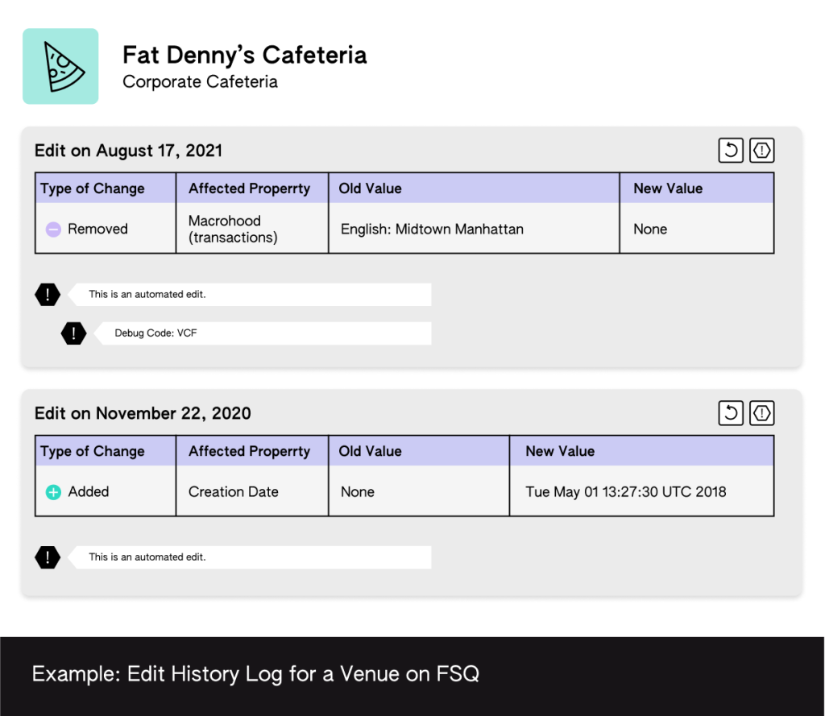Click the alert icon beside the August automated edit note
This screenshot has width=825, height=716.
tap(48, 295)
